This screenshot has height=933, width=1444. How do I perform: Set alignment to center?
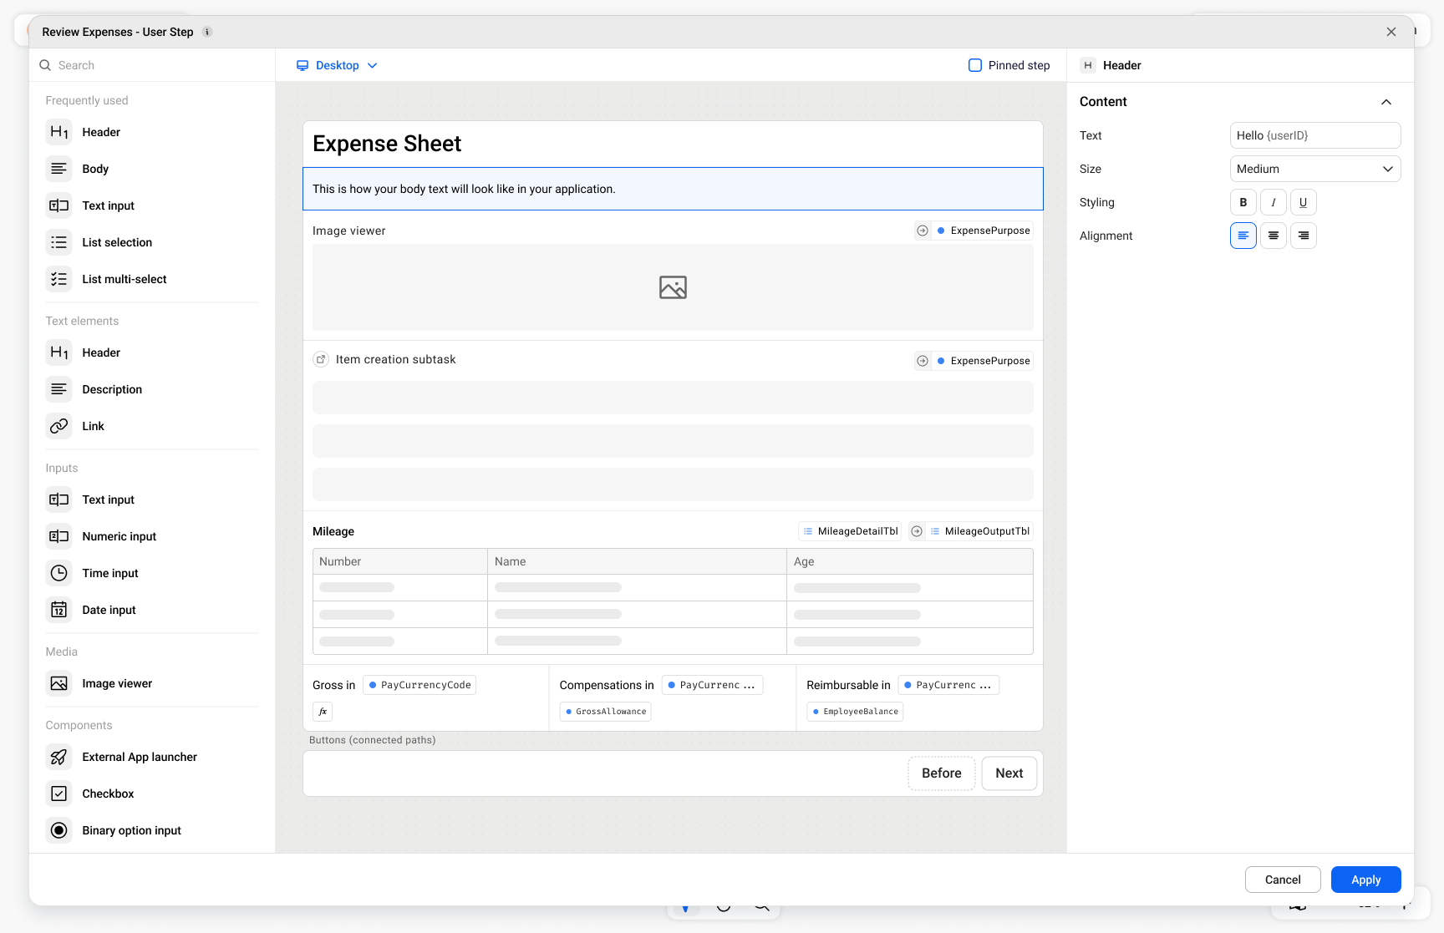tap(1273, 236)
